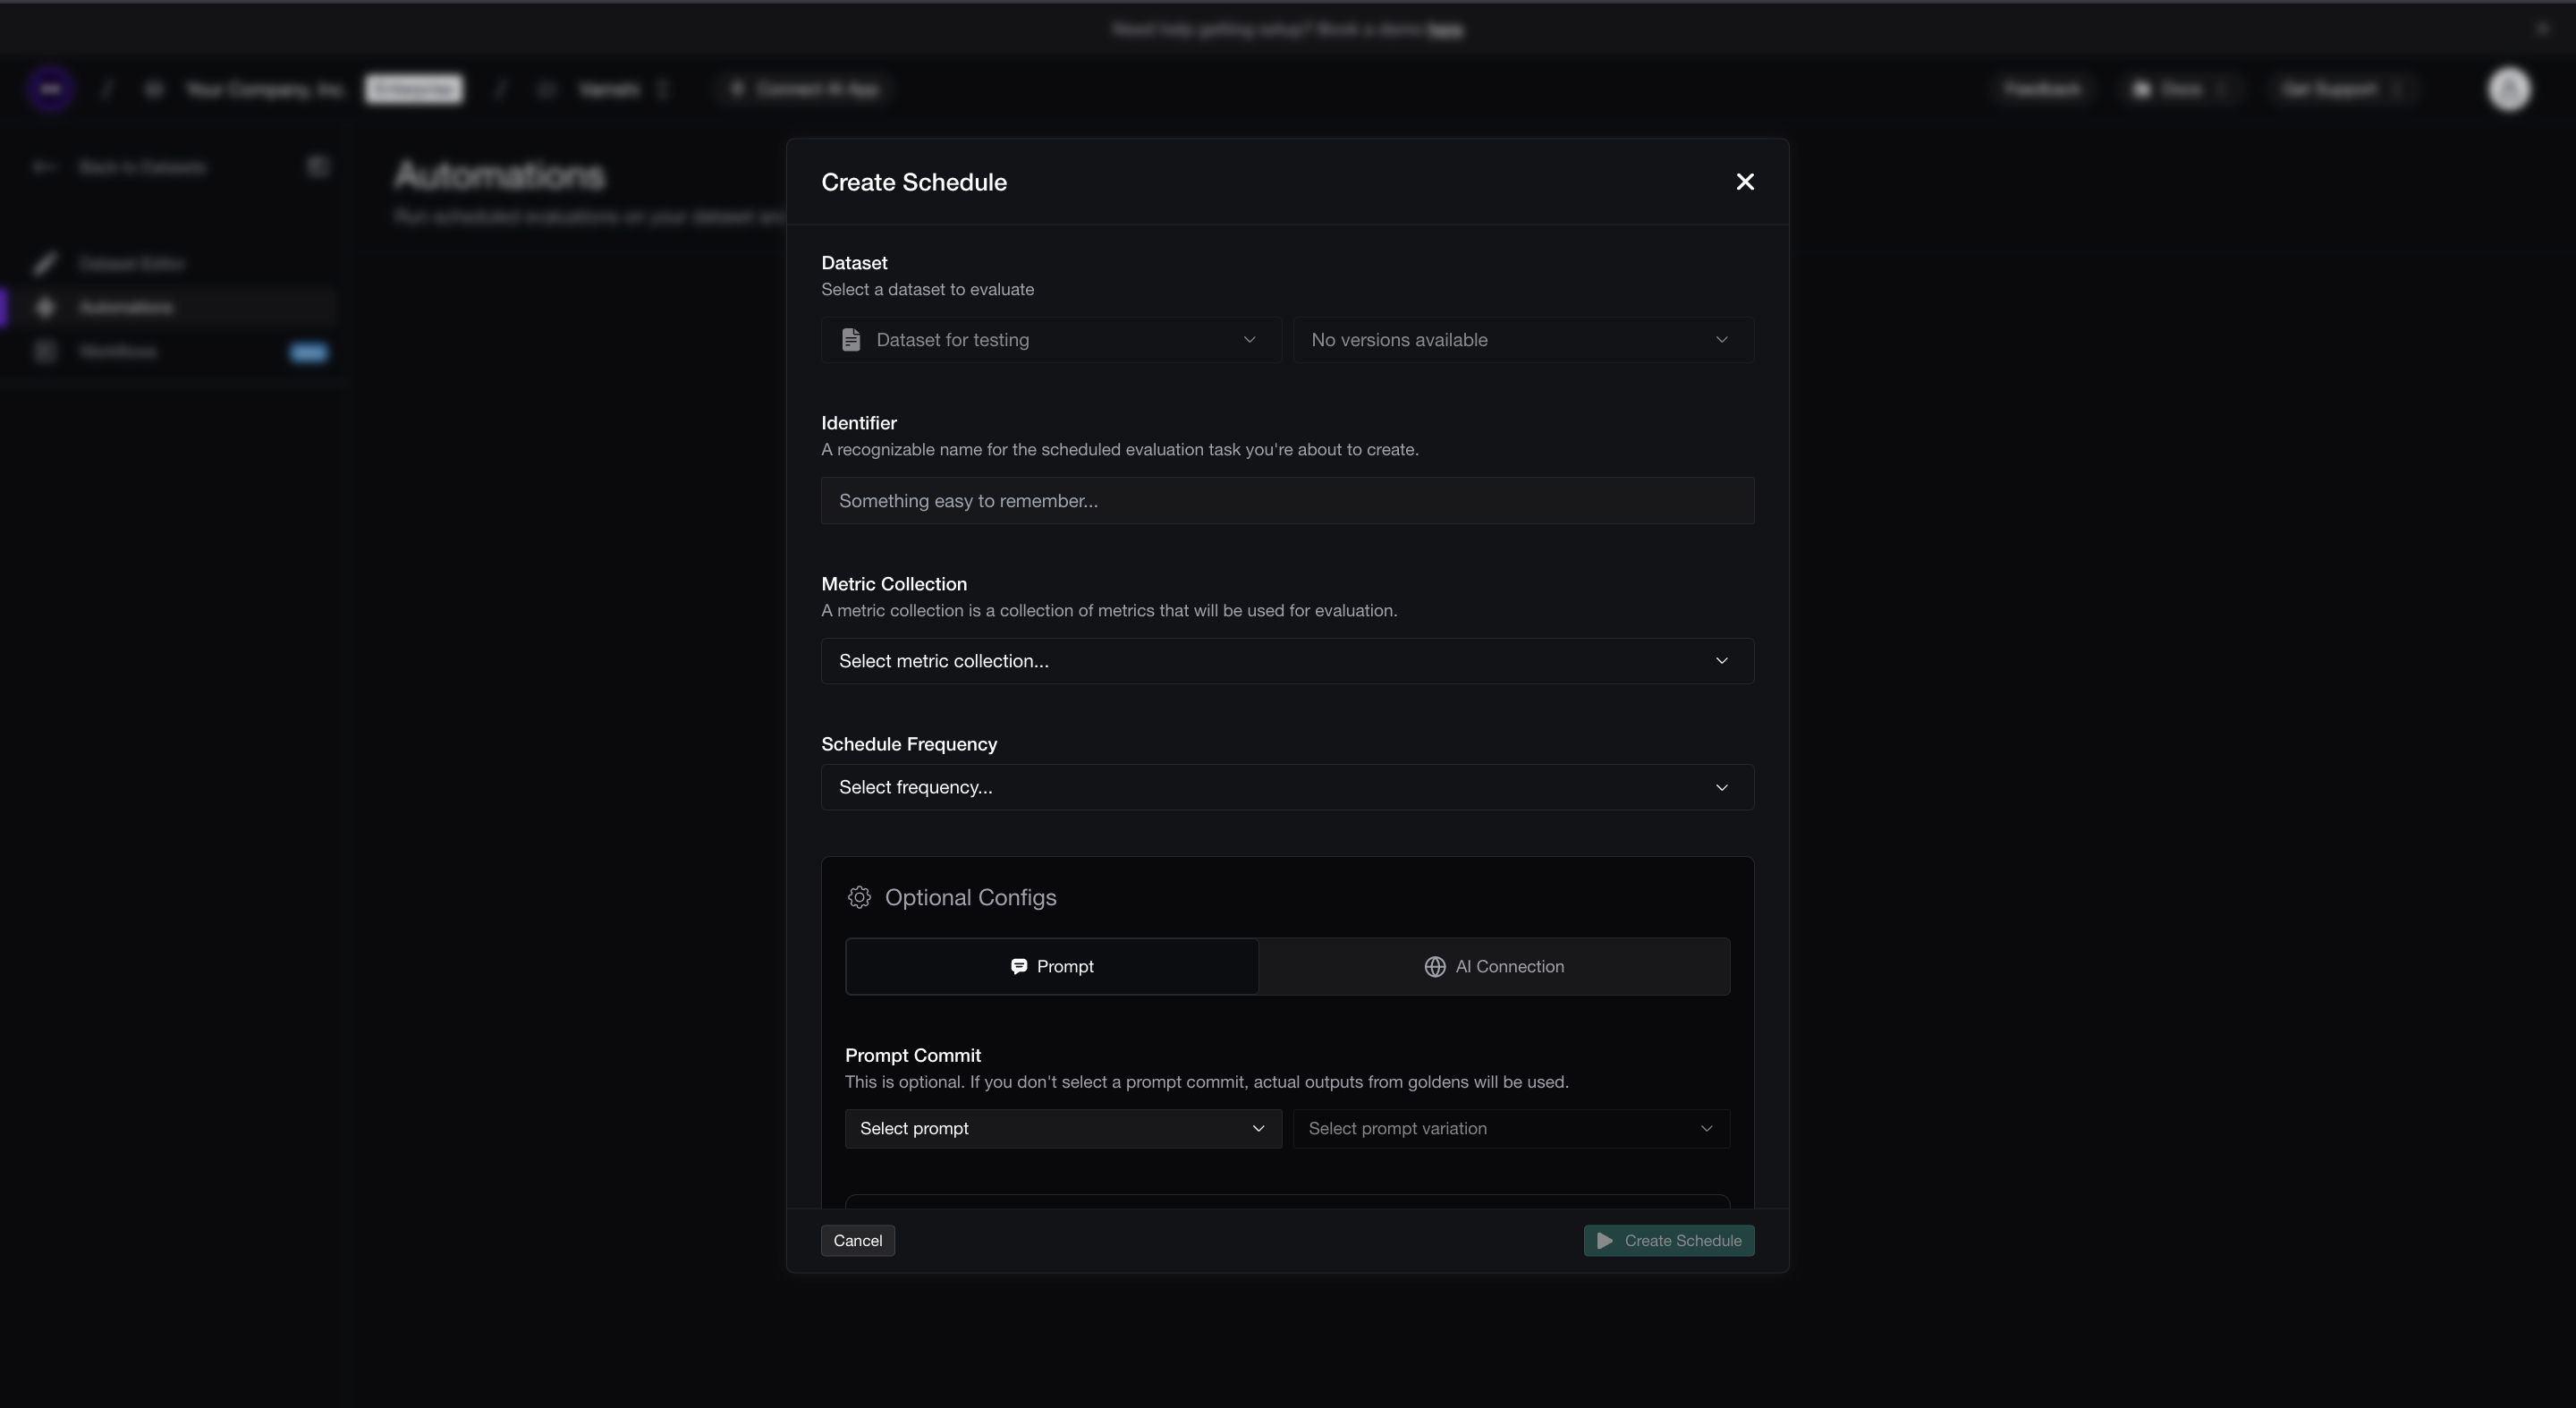Open Dataset Editor in the sidebar
Image resolution: width=2576 pixels, height=1408 pixels.
coord(170,263)
